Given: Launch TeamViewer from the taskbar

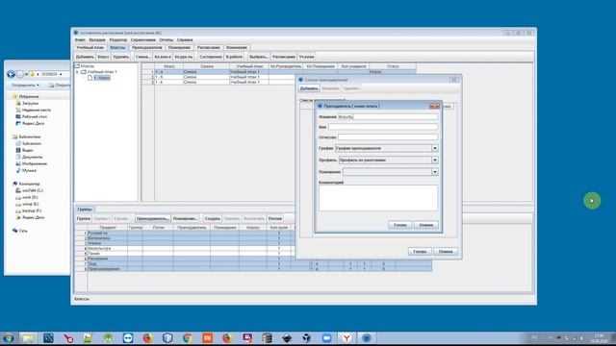Looking at the screenshot, I should pyautogui.click(x=128, y=337).
